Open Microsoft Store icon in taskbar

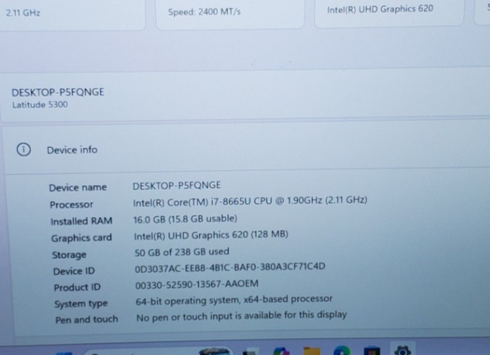click(x=372, y=351)
